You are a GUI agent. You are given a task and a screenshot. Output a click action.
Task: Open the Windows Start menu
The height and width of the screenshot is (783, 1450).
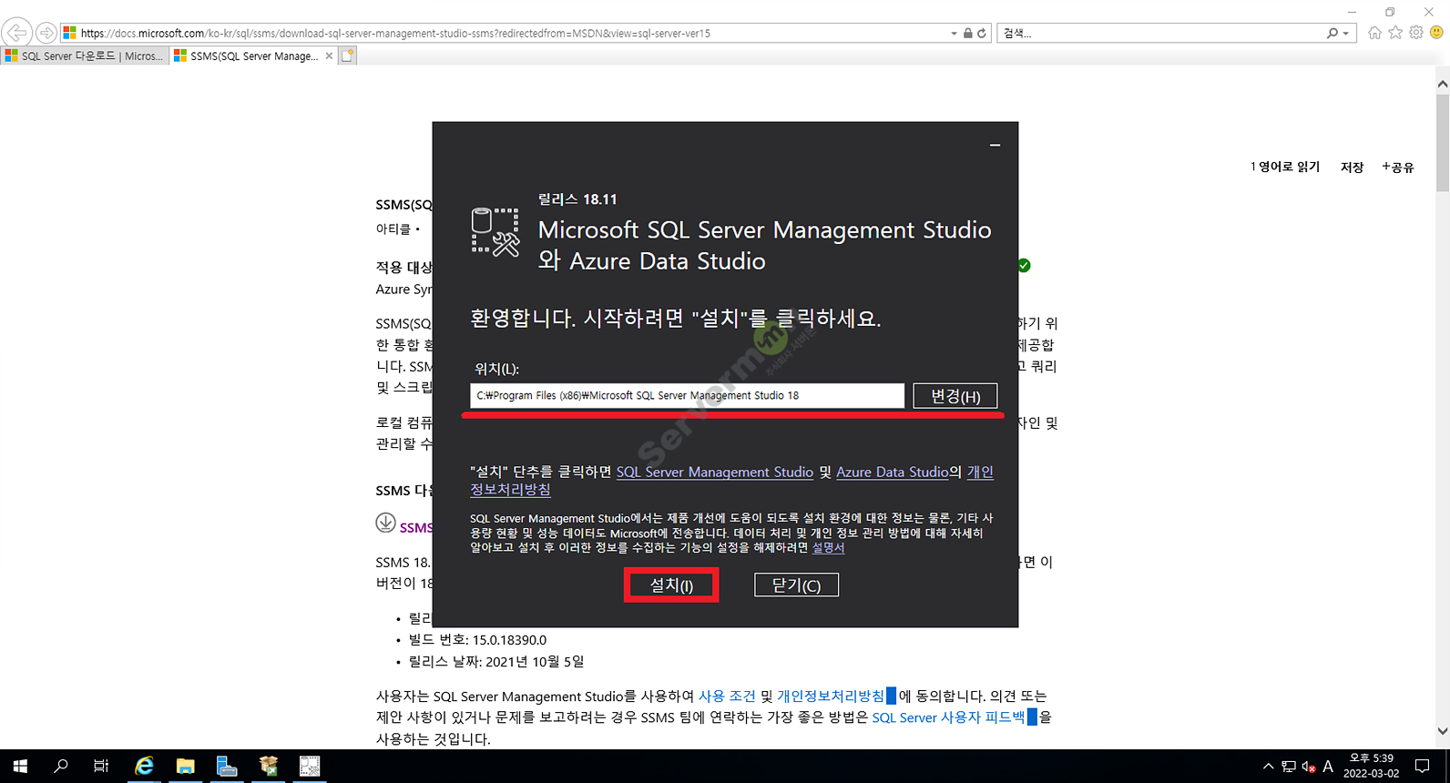[x=20, y=766]
